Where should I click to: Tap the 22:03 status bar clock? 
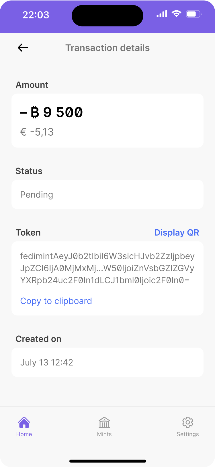tap(36, 15)
